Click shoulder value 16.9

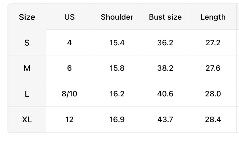point(117,119)
